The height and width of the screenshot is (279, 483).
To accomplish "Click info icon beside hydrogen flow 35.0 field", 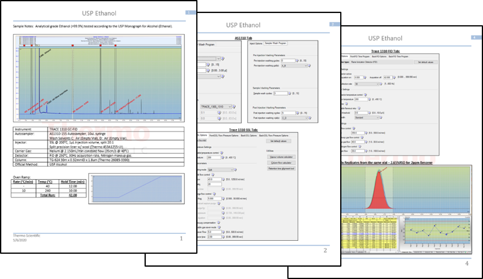I will coord(365,151).
